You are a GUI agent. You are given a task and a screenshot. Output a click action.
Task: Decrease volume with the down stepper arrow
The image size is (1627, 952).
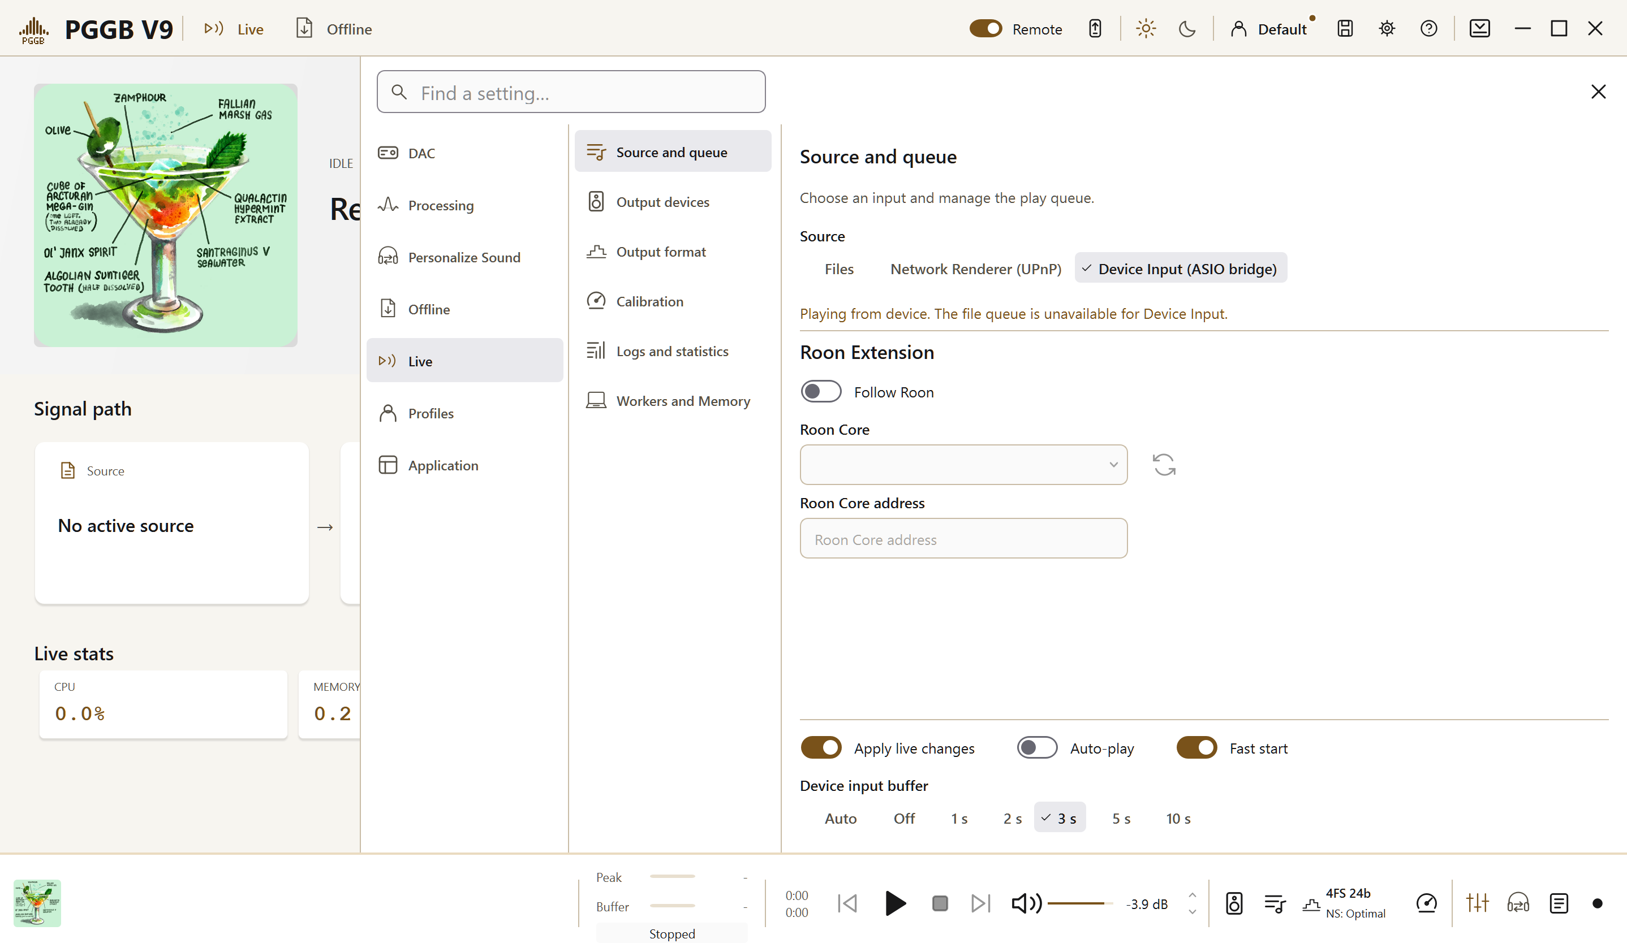1193,911
